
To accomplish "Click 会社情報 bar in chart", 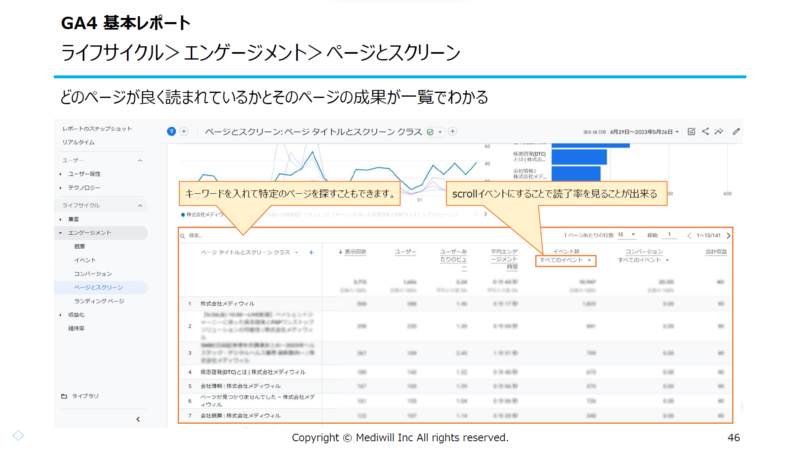I will (x=576, y=173).
